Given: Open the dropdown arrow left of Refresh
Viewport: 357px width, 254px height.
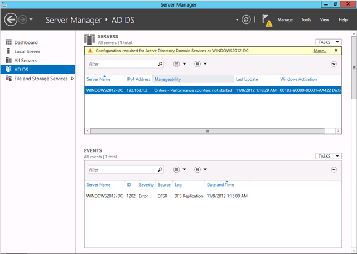Looking at the screenshot, I should click(237, 20).
